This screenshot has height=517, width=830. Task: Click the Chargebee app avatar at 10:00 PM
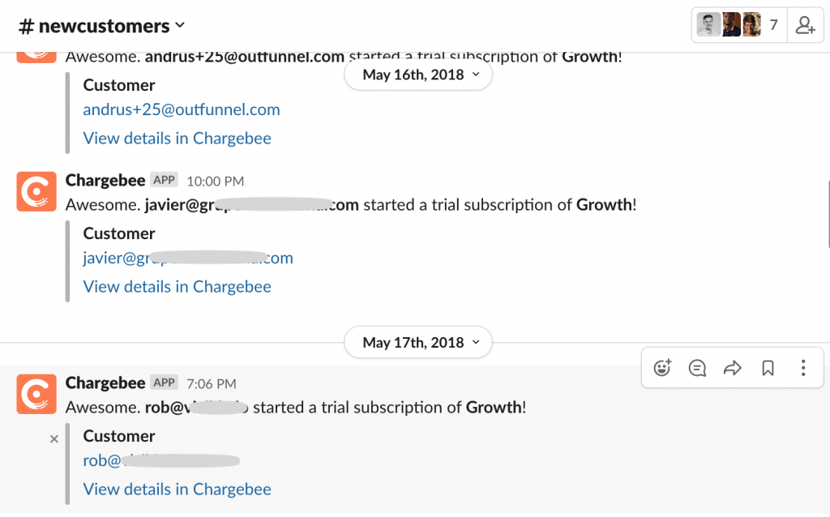36,191
